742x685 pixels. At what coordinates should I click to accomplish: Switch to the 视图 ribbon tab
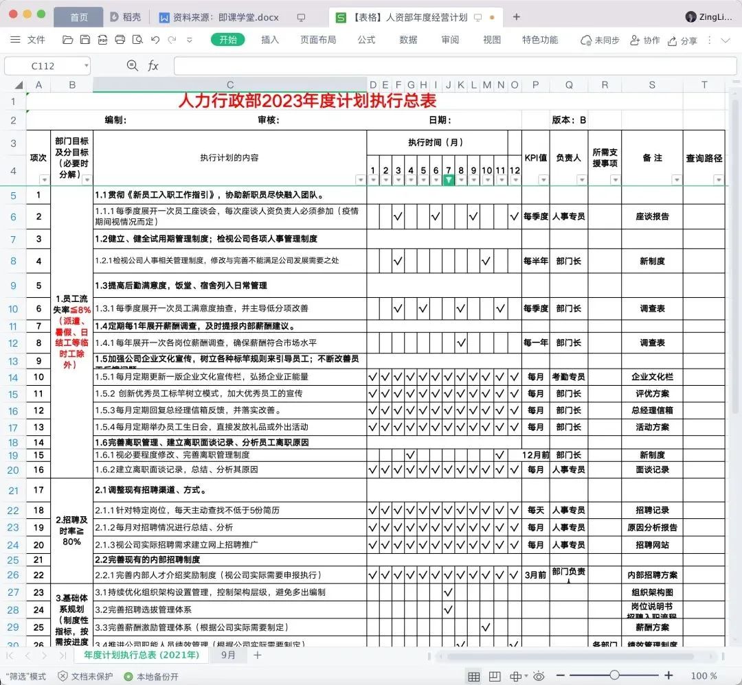pyautogui.click(x=492, y=40)
